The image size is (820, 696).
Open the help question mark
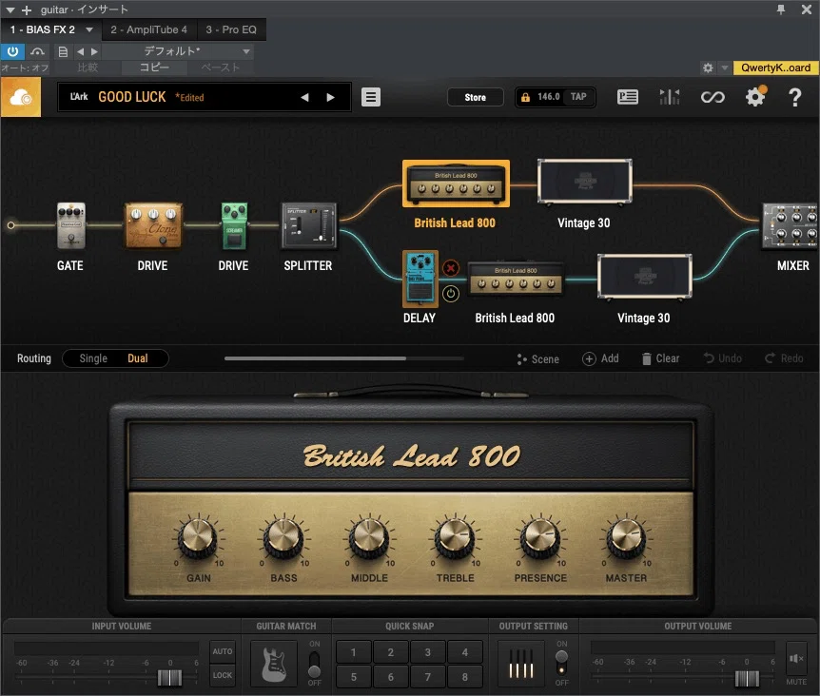795,97
